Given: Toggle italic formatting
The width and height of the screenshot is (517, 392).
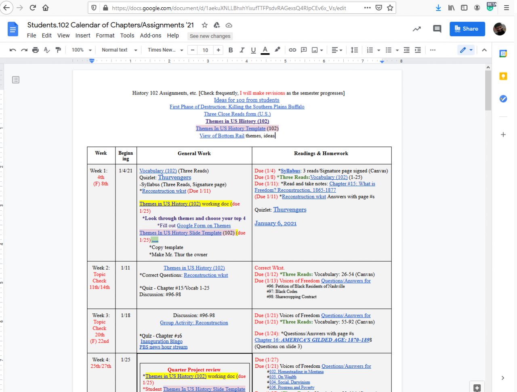Looking at the screenshot, I should click(242, 50).
